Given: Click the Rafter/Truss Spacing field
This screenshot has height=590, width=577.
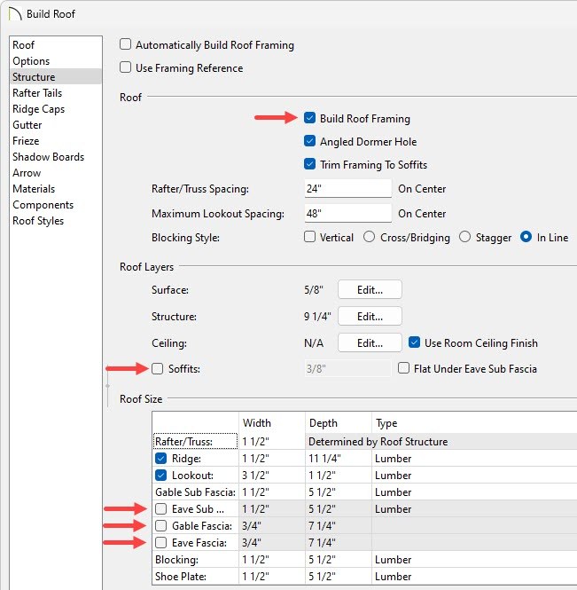Looking at the screenshot, I should tap(347, 188).
